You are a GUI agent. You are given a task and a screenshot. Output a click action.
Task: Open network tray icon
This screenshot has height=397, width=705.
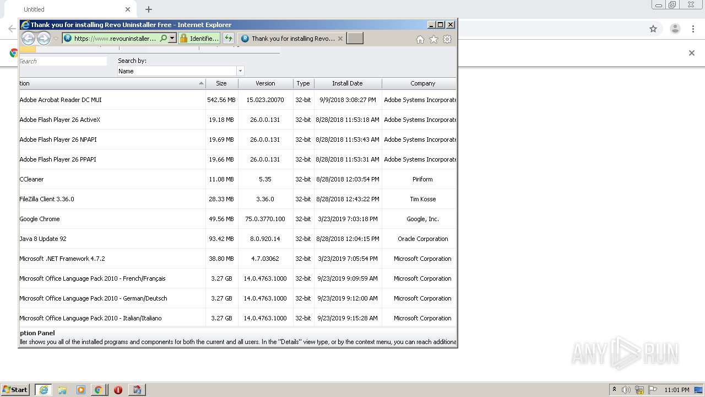(639, 390)
